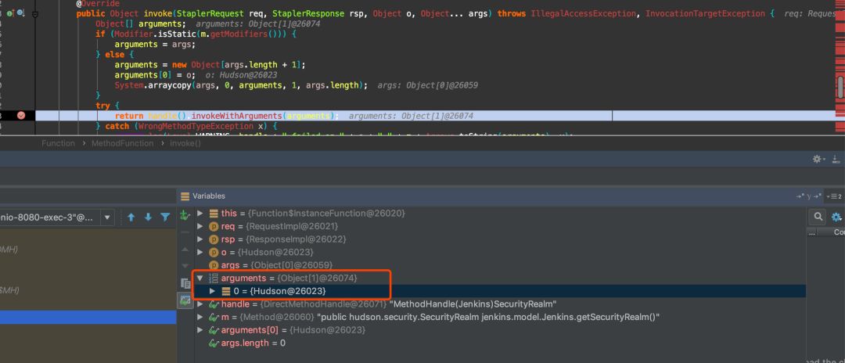The image size is (845, 363).
Task: Click the new watch icon in the Variables toolbar
Action: pyautogui.click(x=185, y=215)
